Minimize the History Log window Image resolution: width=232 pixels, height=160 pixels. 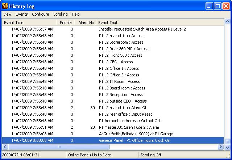click(209, 6)
